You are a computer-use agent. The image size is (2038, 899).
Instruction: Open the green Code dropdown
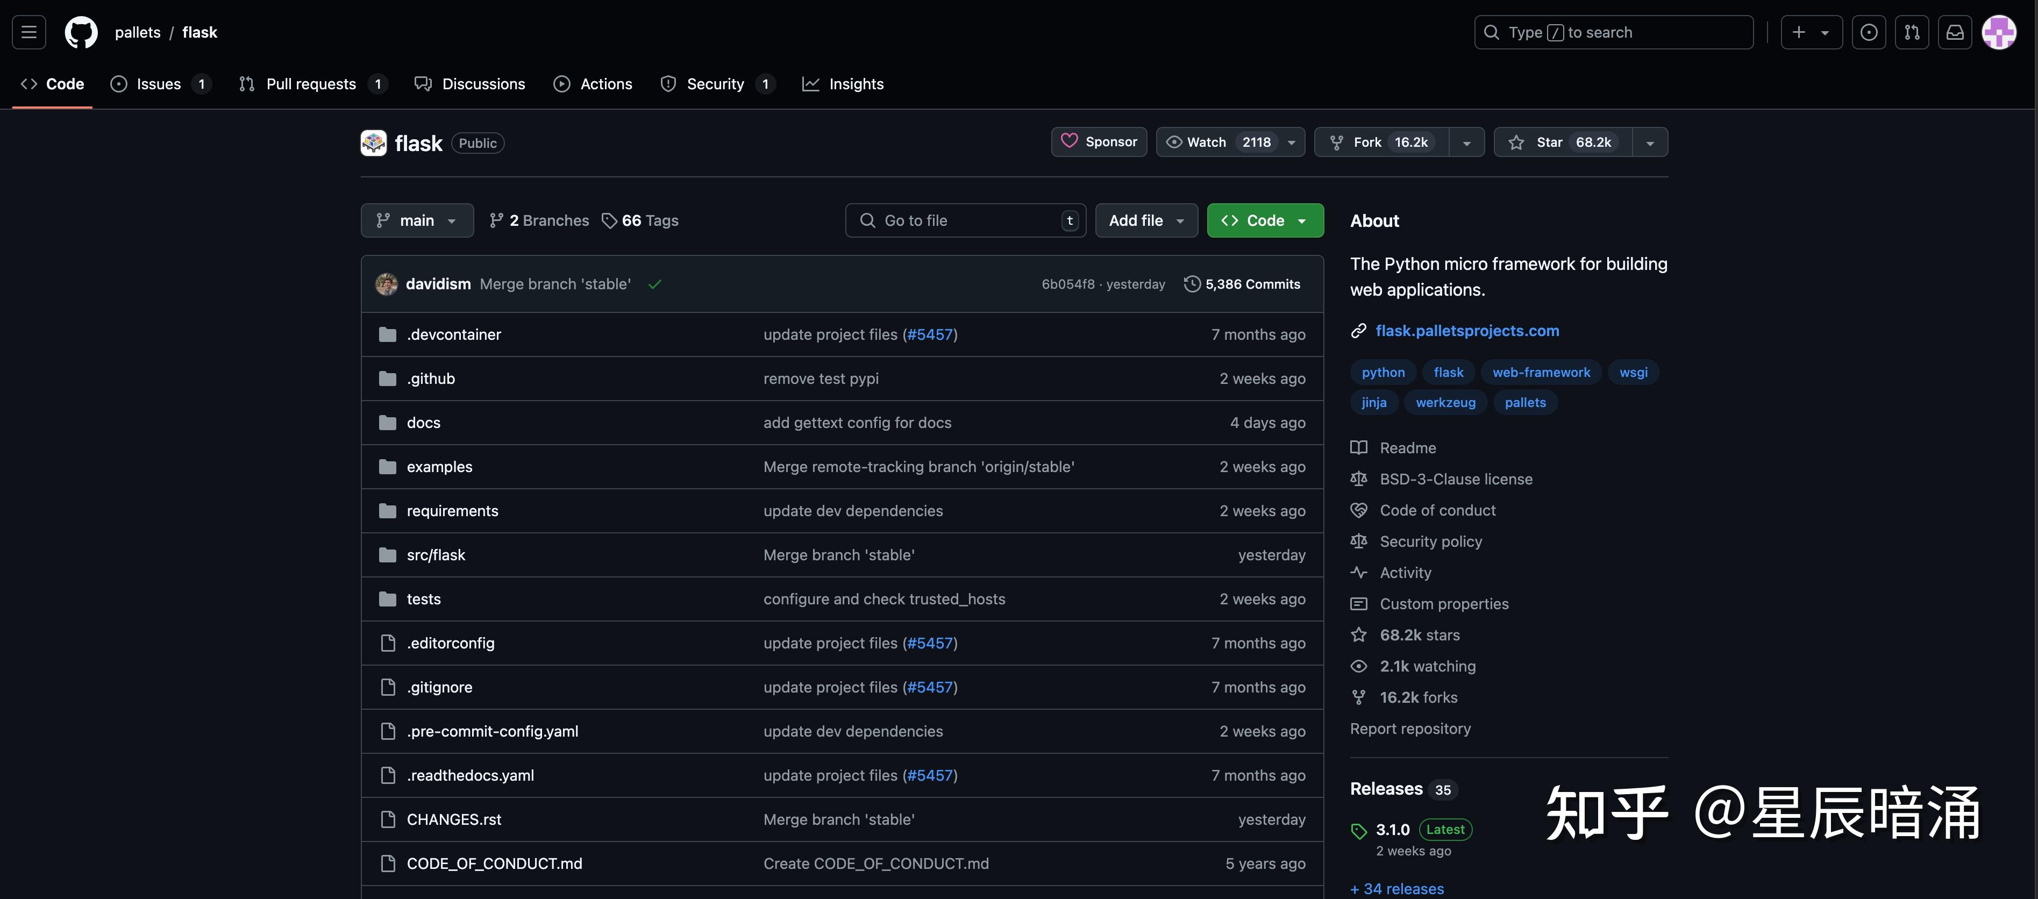(x=1264, y=221)
